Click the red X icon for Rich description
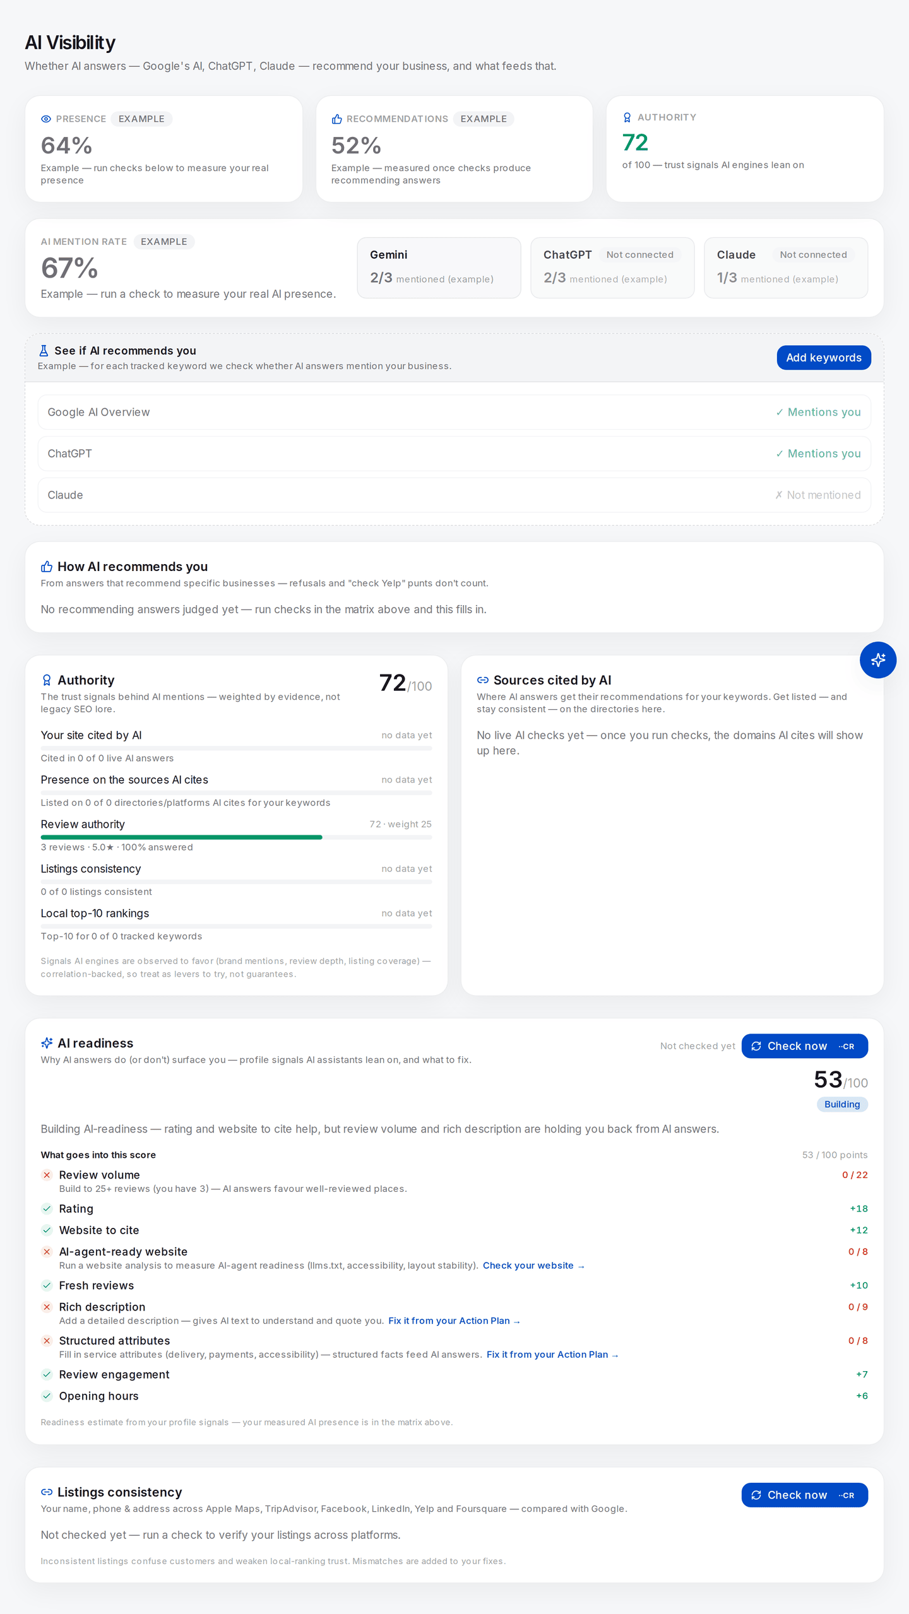 pos(47,1307)
